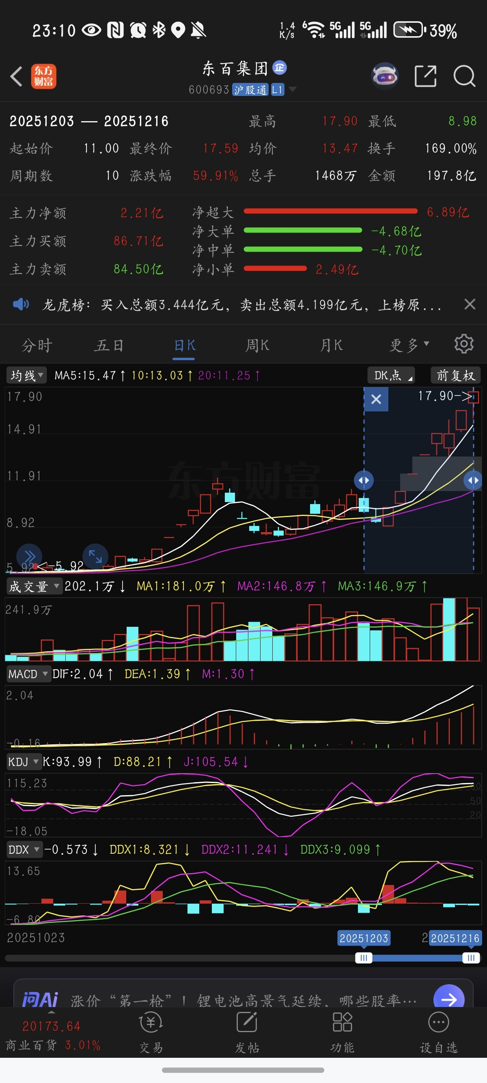Tap the date range 20251203 — 20251216
This screenshot has width=487, height=1083.
(89, 122)
